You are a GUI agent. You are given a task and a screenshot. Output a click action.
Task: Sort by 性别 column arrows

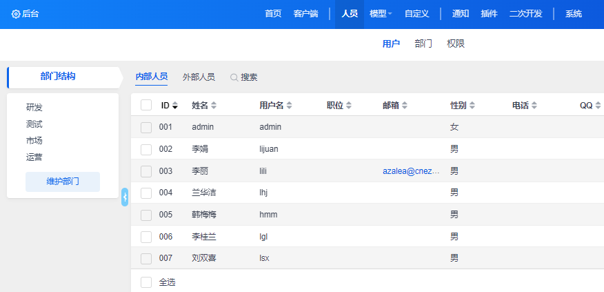pyautogui.click(x=472, y=106)
